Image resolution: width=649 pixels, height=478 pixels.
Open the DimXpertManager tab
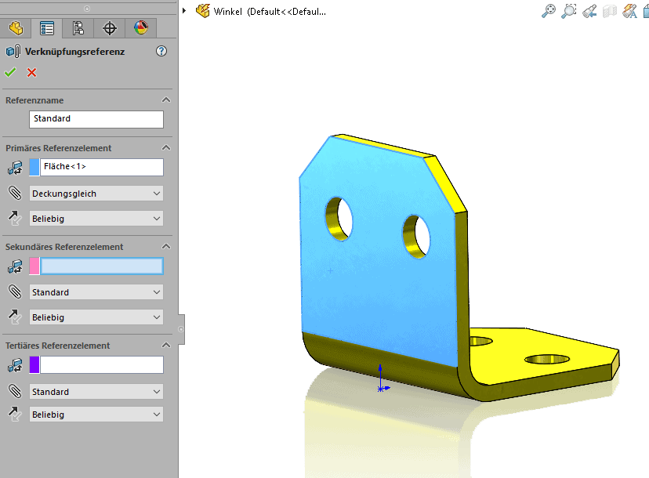click(109, 28)
